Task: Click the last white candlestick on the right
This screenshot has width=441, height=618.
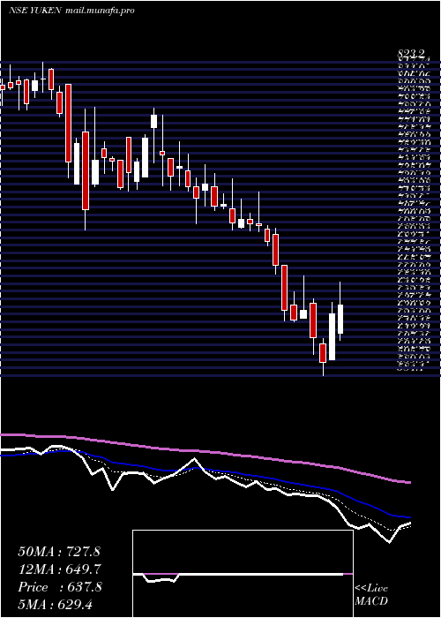Action: [340, 312]
